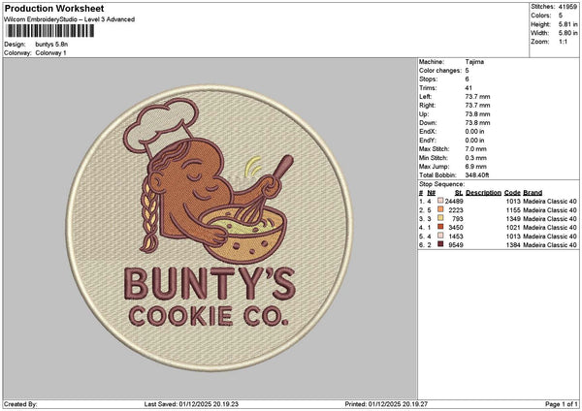Click the barcode under the worksheet title

(x=50, y=31)
